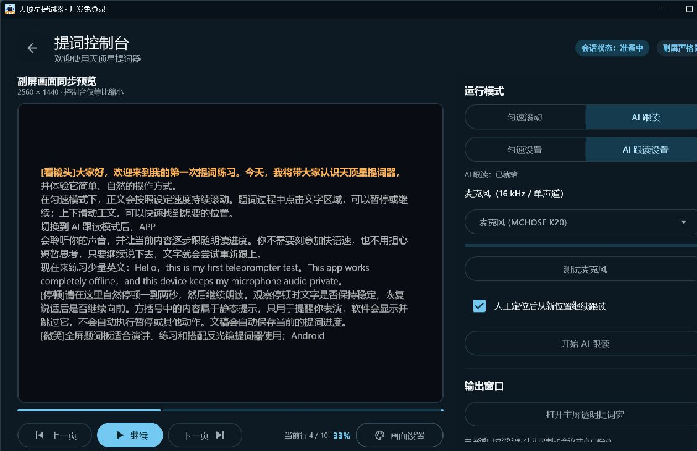Click the palette icon in 画面设置
The width and height of the screenshot is (697, 451).
[x=379, y=436]
